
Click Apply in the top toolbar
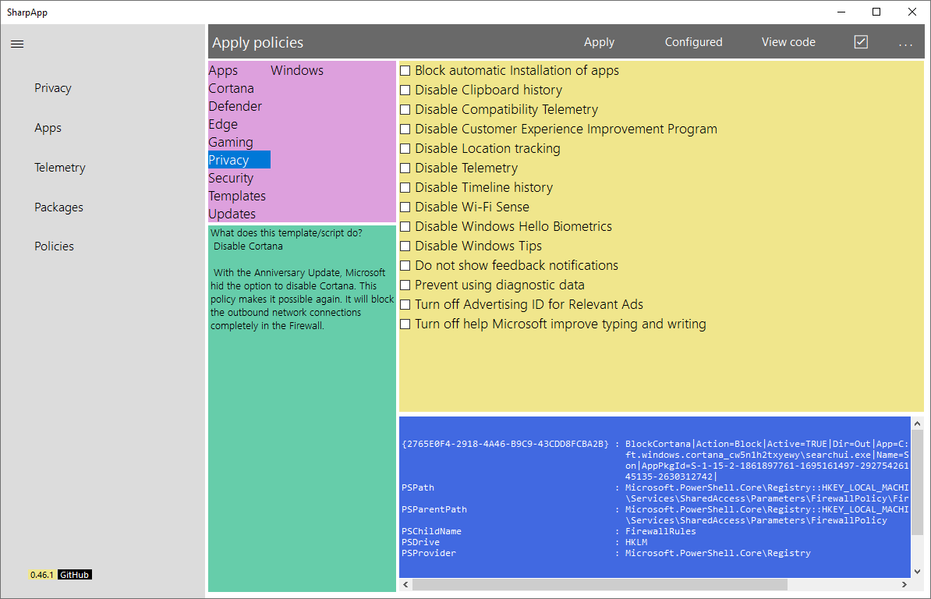(599, 42)
